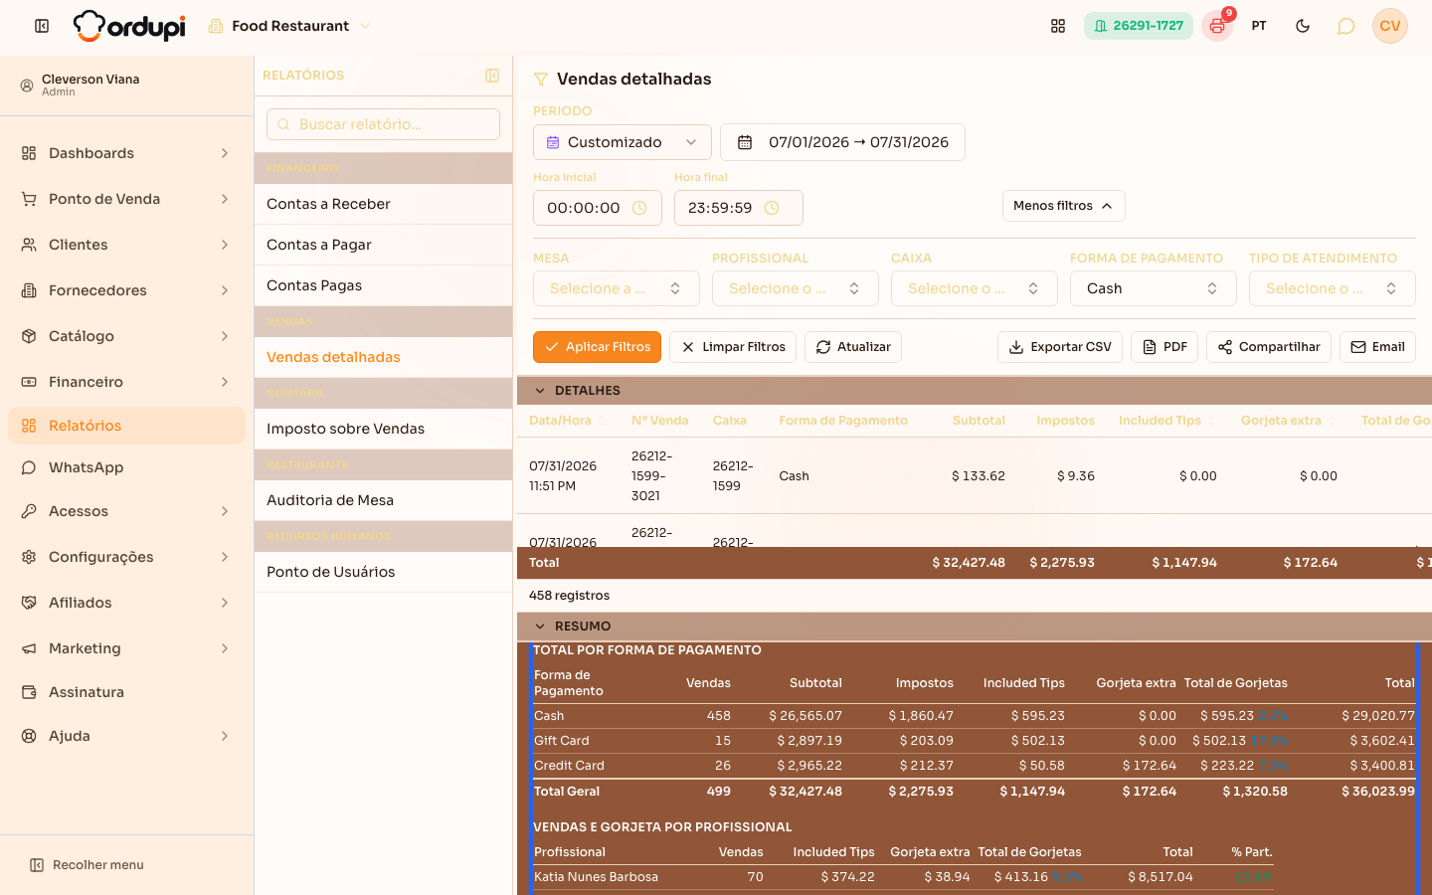Export report with Exportar CSV

point(1060,347)
